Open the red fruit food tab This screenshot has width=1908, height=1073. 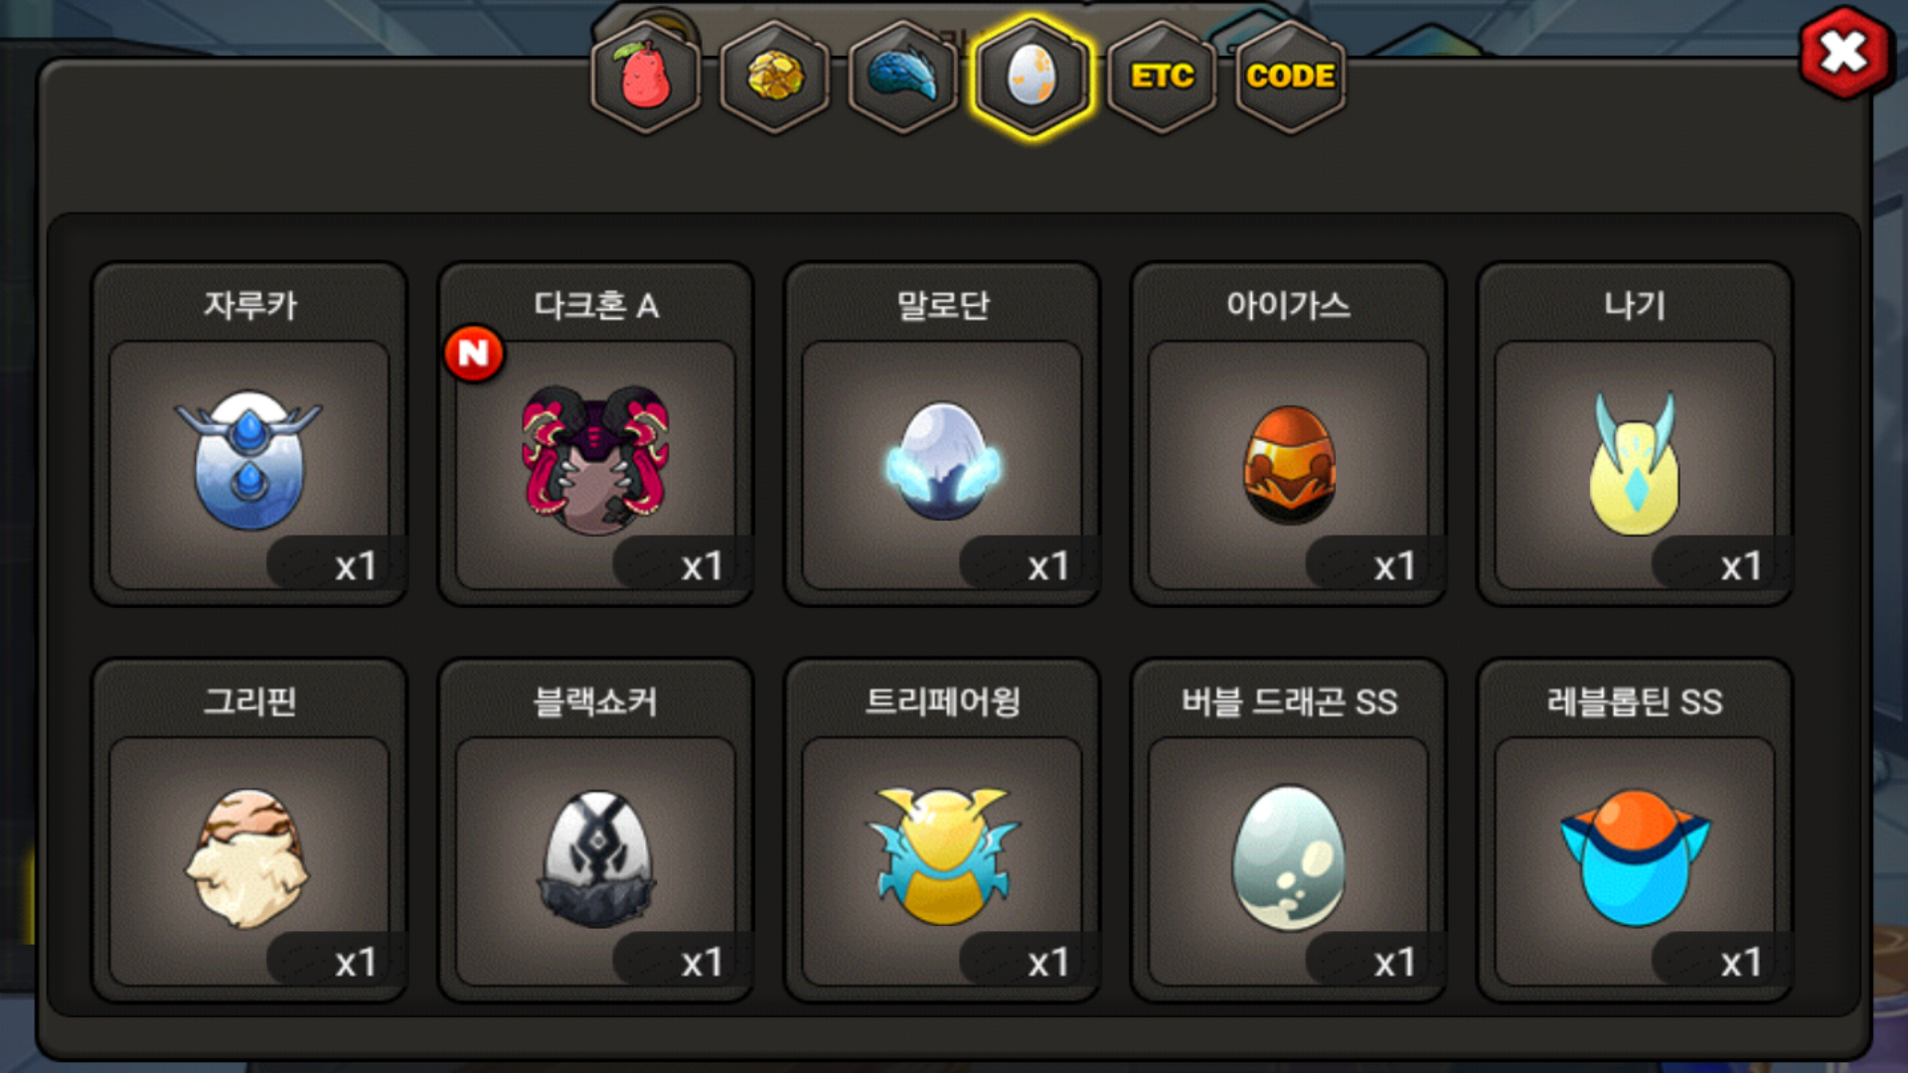point(646,77)
